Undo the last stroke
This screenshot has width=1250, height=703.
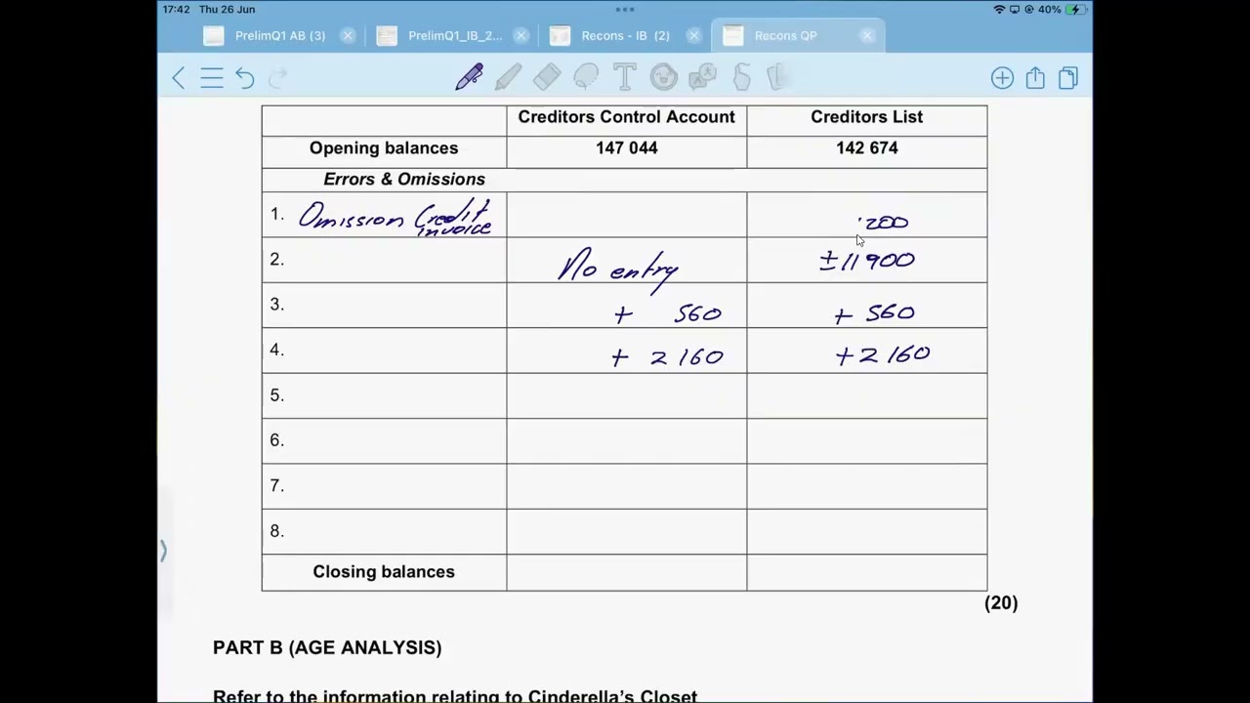coord(245,78)
